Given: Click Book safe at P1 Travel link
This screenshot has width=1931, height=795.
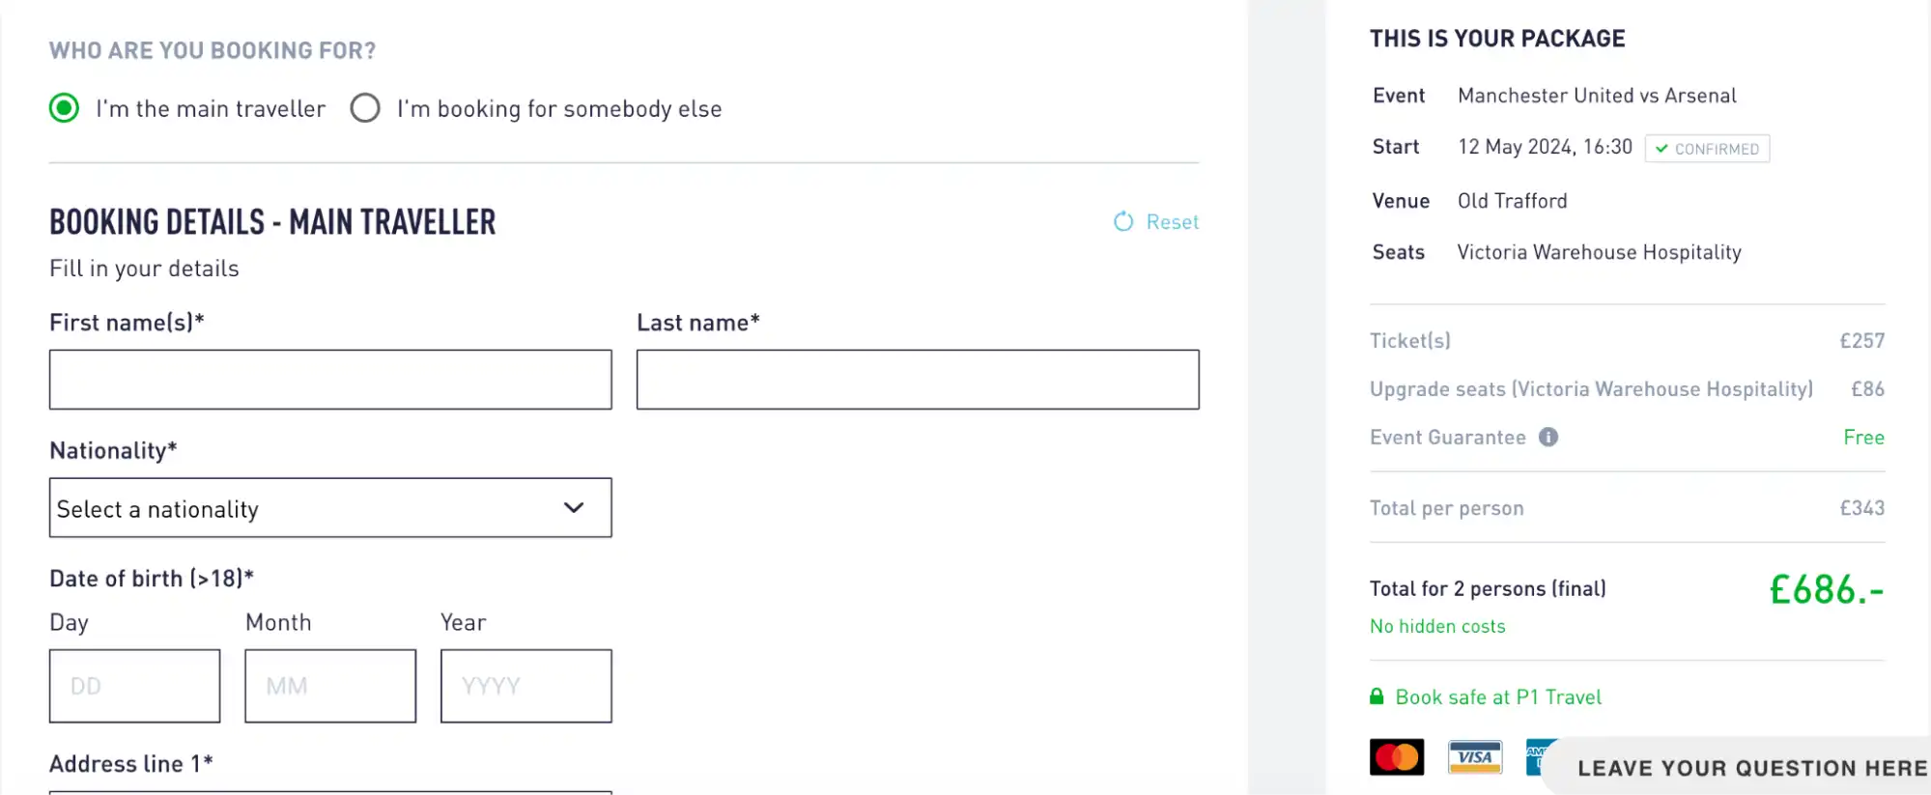Looking at the screenshot, I should click(1498, 696).
